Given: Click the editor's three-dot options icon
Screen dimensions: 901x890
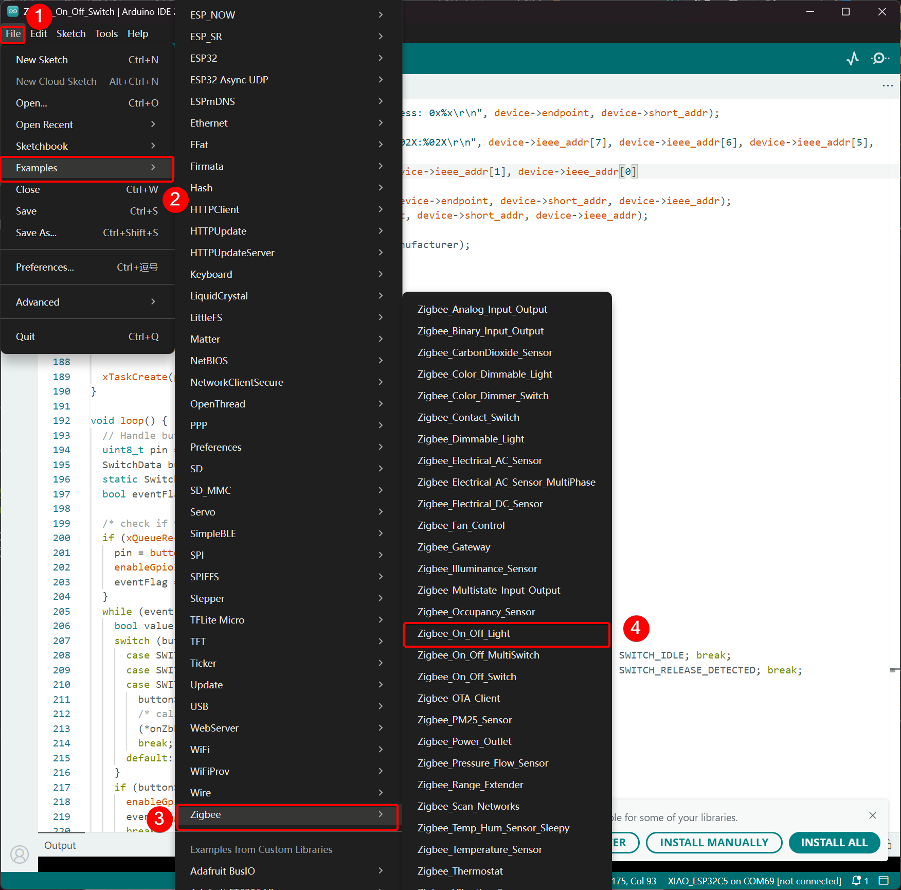Looking at the screenshot, I should tap(888, 85).
